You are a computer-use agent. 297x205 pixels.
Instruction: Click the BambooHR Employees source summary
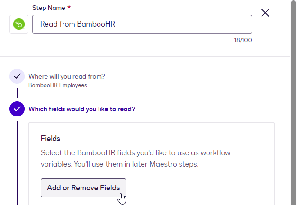tap(58, 86)
